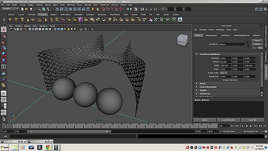The height and width of the screenshot is (151, 268).
Task: Click the Rotate X value 90.000 field
Action: coord(225,62)
